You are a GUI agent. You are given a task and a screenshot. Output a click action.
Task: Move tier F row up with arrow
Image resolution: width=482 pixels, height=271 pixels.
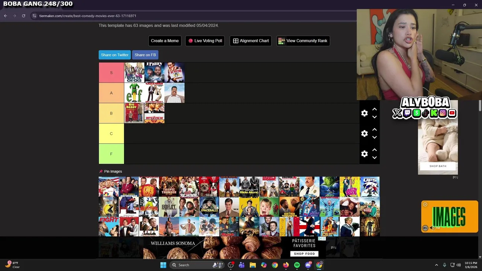pyautogui.click(x=374, y=150)
